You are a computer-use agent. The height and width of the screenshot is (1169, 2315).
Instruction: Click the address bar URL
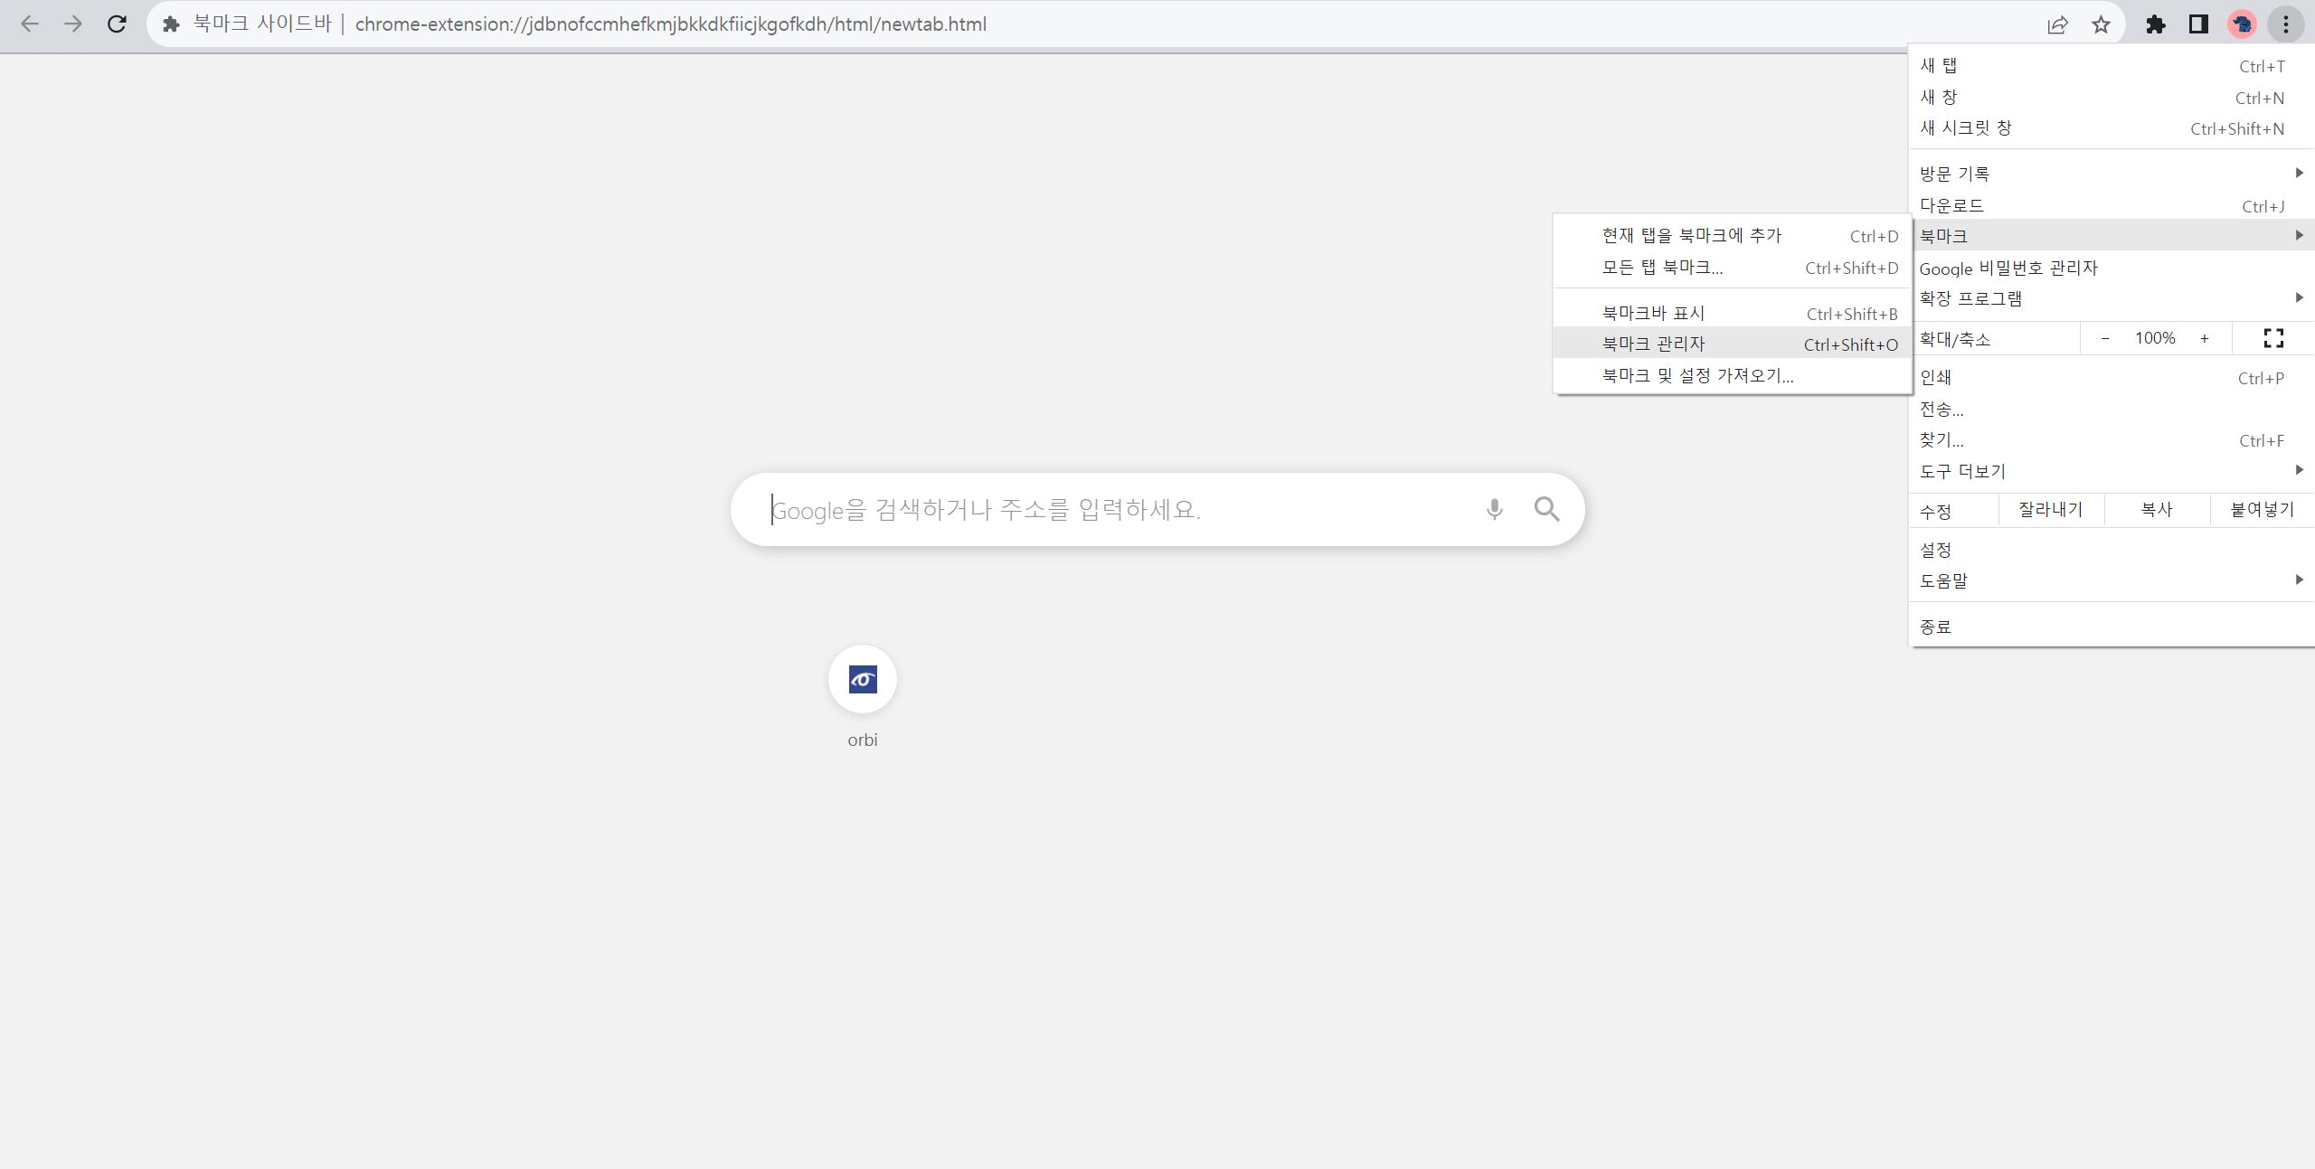tap(671, 24)
